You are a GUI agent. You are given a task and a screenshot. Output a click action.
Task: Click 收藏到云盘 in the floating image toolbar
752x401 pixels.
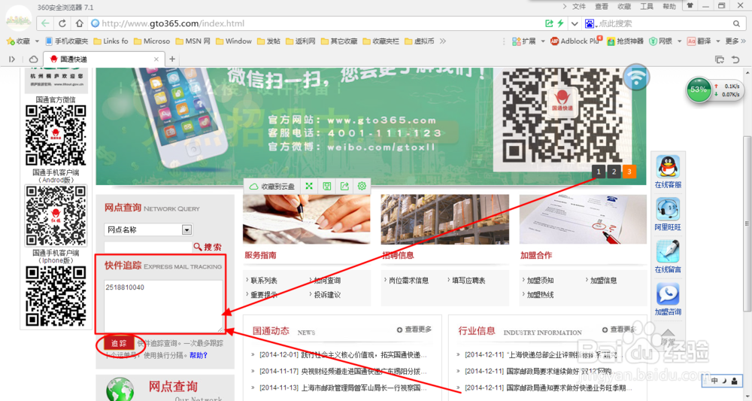272,186
